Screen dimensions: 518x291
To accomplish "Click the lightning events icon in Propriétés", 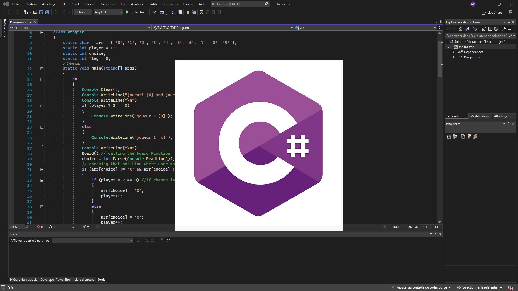I will [469, 137].
